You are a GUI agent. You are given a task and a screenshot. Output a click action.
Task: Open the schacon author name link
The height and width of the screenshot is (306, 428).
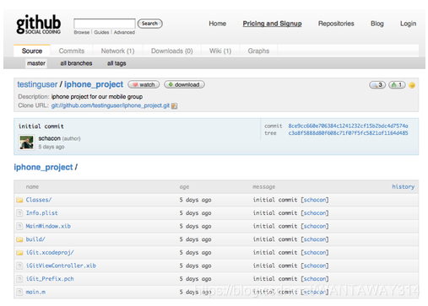pos(49,138)
